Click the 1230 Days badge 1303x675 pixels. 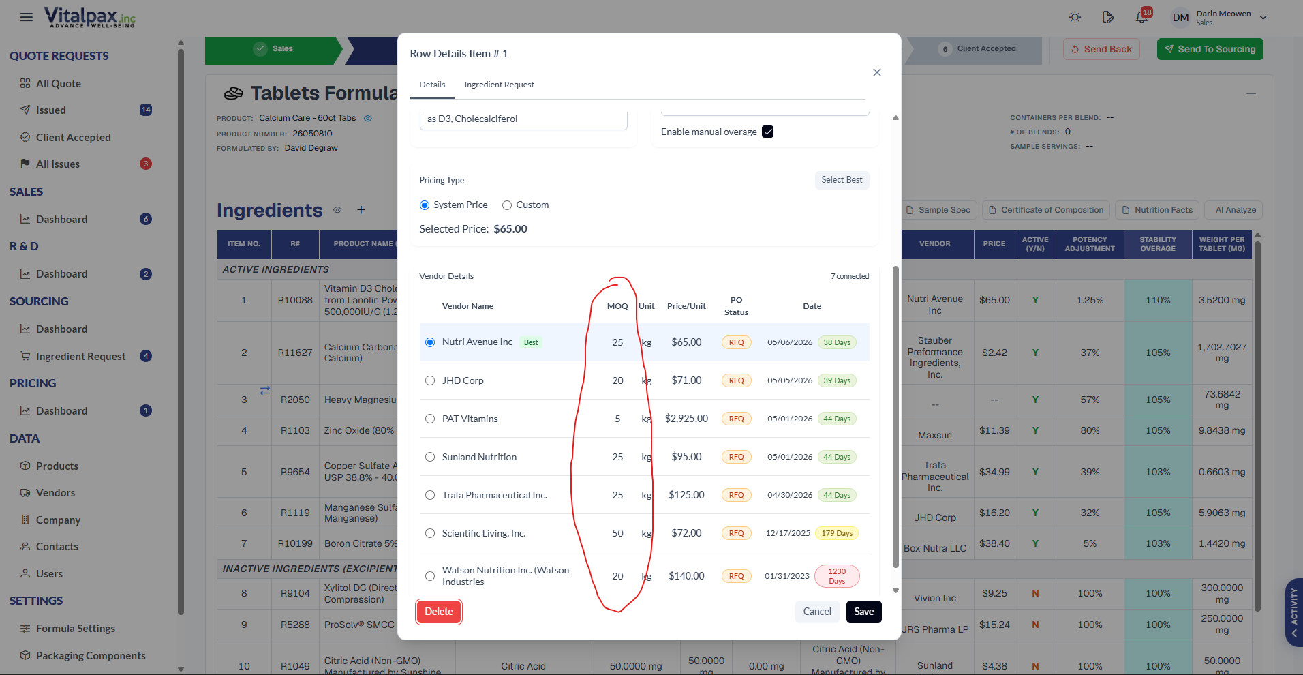837,576
